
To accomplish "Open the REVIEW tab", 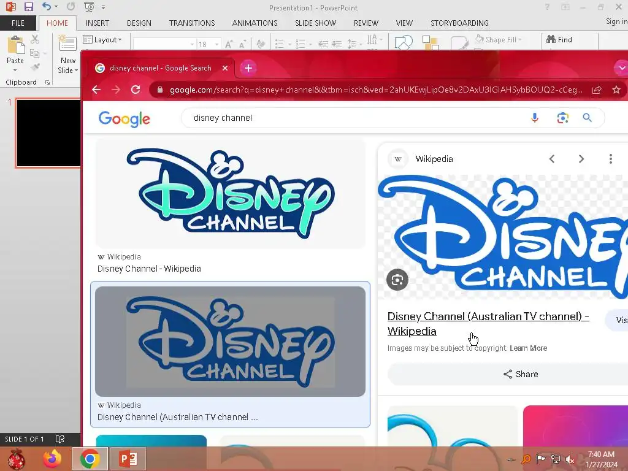I will pyautogui.click(x=366, y=23).
